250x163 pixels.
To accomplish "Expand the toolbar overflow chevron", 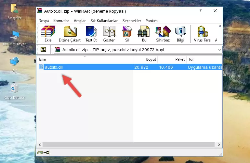I will [x=220, y=26].
